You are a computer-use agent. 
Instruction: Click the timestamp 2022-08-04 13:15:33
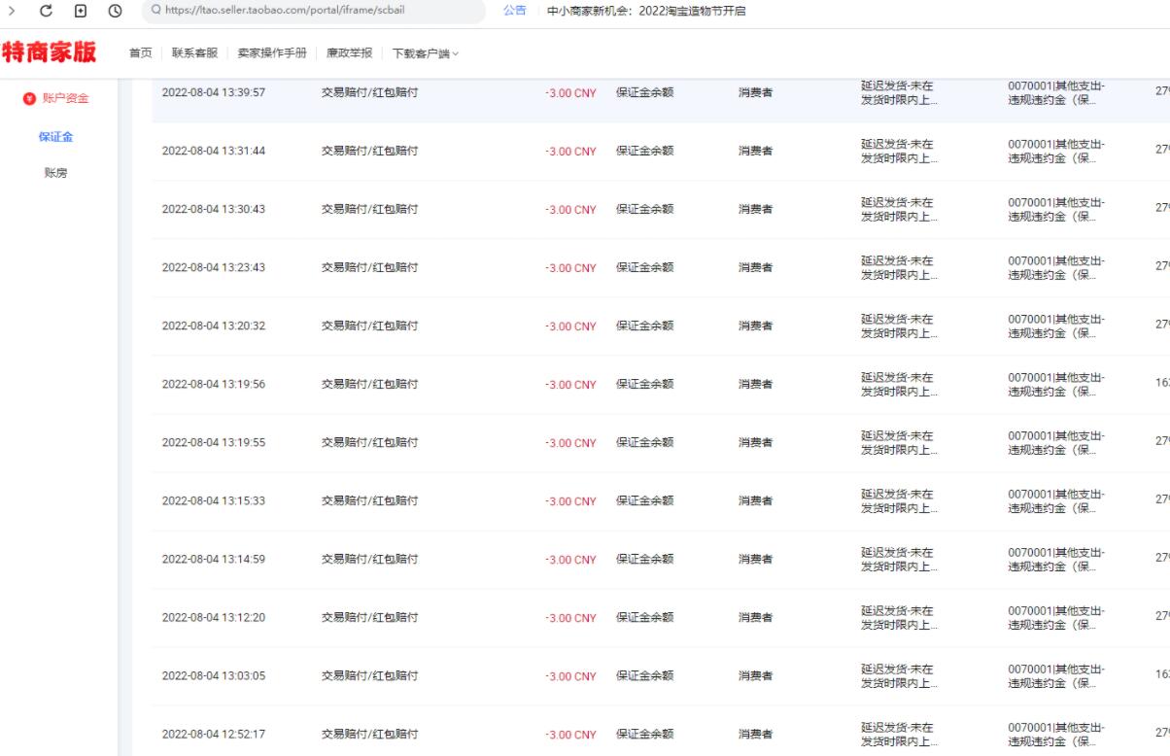coord(214,500)
